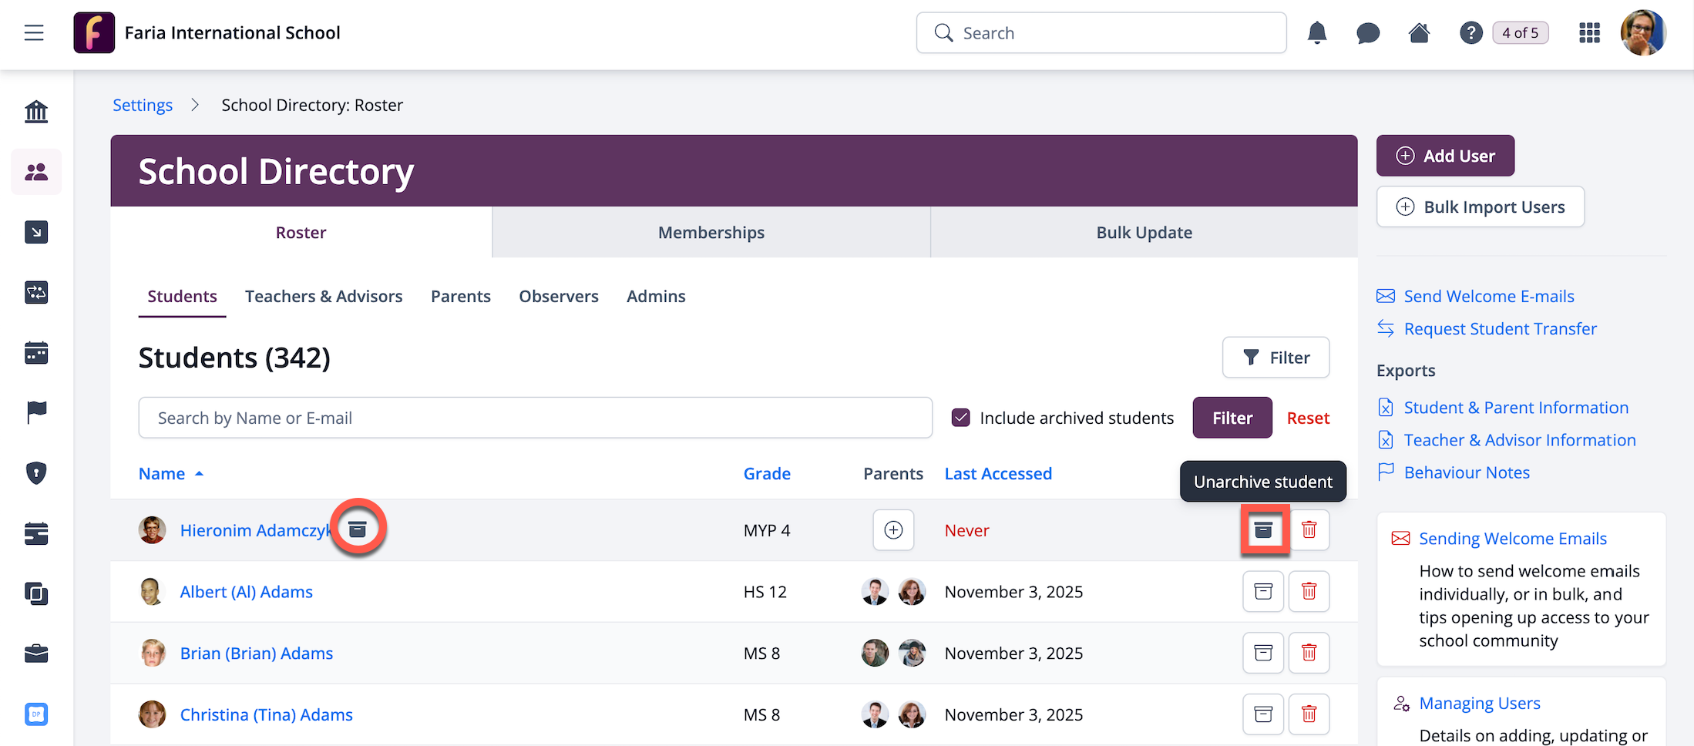Open the user profile avatar menu
Viewport: 1694px width, 746px height.
pos(1643,33)
